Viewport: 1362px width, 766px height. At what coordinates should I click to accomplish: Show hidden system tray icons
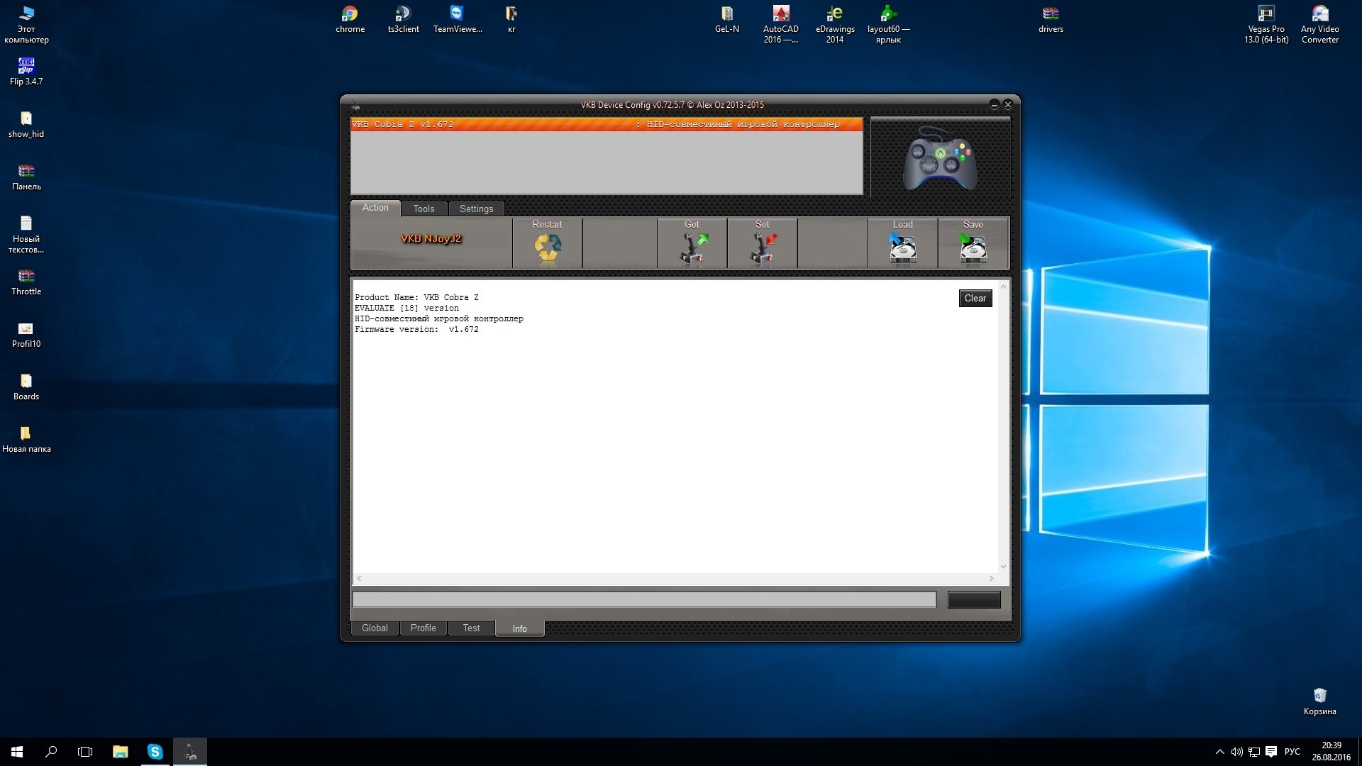[1219, 752]
